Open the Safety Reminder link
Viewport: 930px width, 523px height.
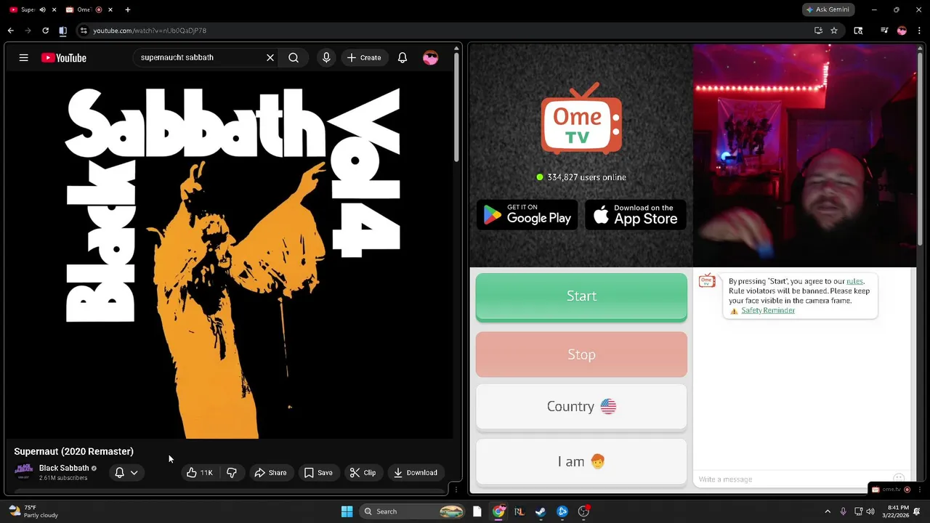pos(768,310)
